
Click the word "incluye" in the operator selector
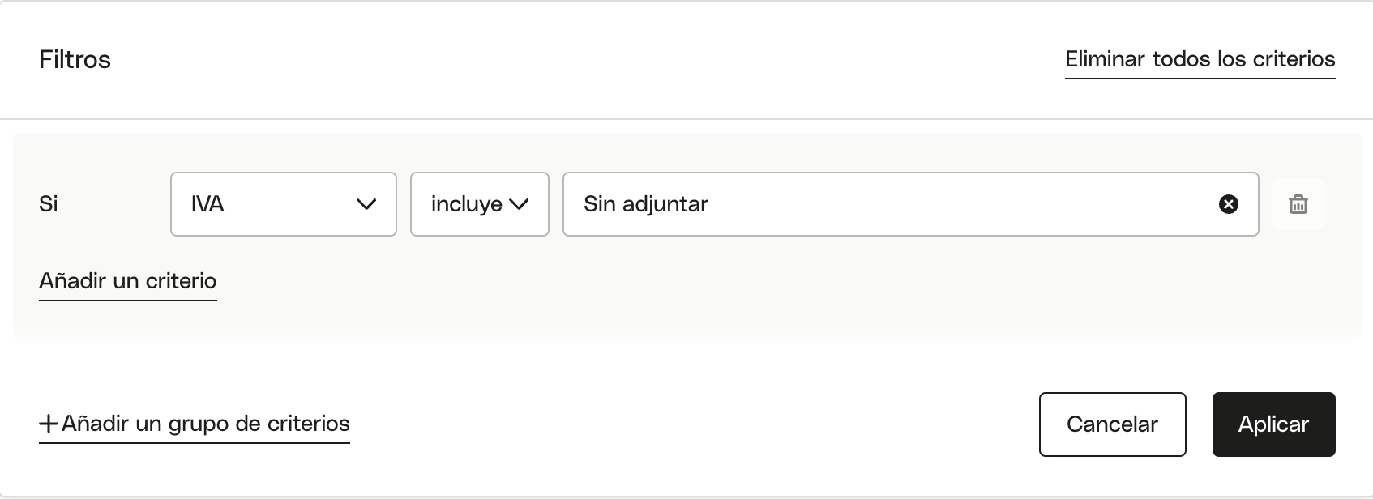(467, 204)
